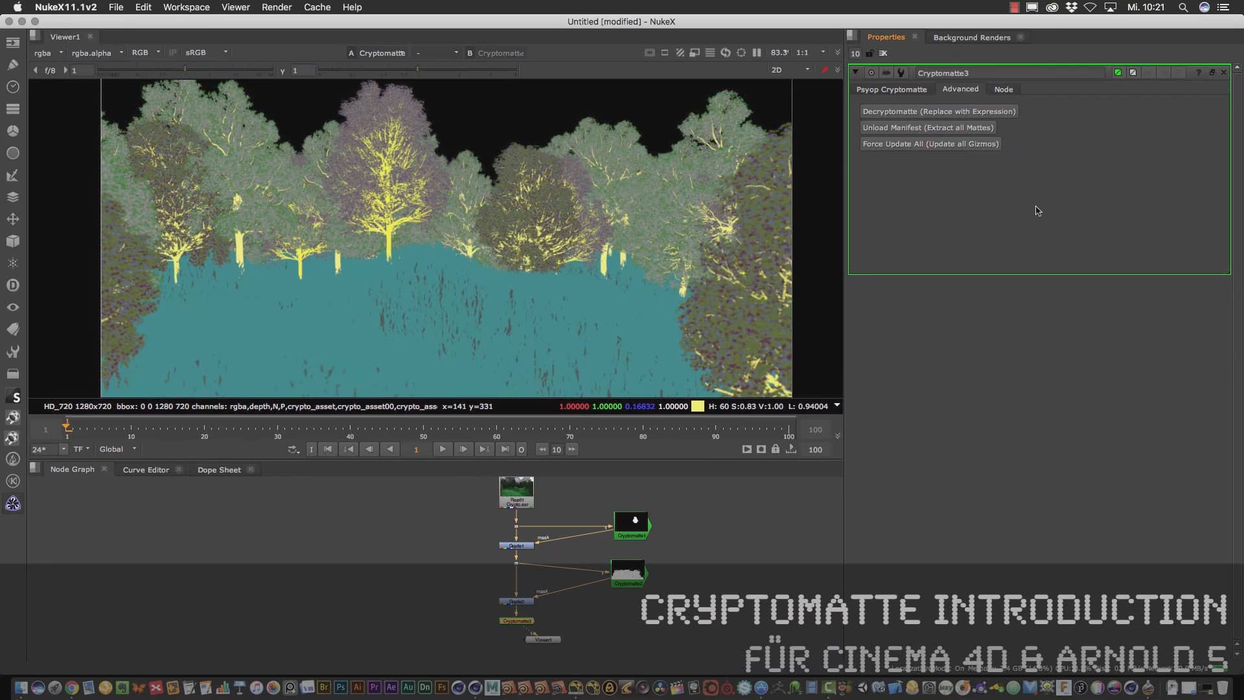Select the Read1 node in the node graph
Screen dimensions: 1244x700
tap(516, 492)
